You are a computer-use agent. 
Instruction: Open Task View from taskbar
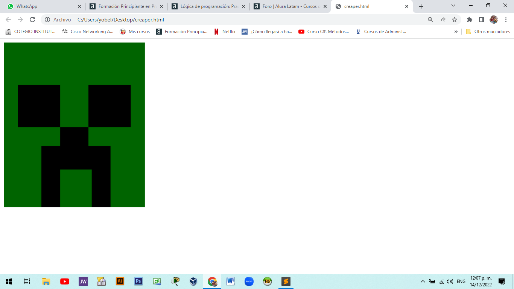coord(27,281)
